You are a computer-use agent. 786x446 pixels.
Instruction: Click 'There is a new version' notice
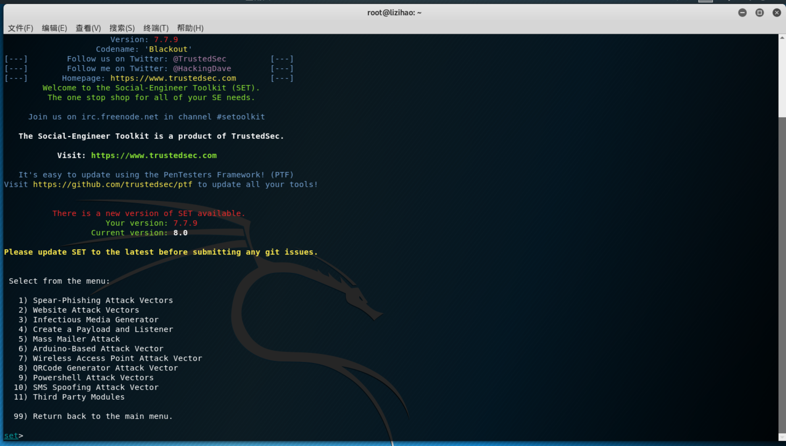point(149,213)
